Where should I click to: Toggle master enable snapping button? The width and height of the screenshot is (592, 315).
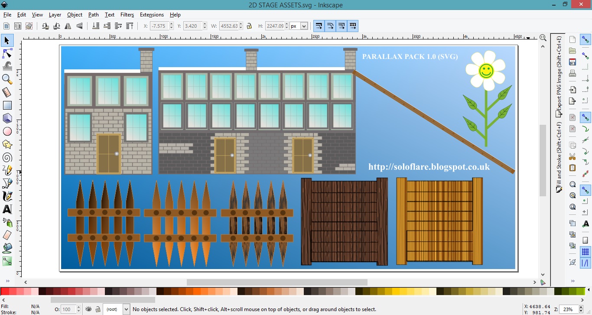[x=585, y=40]
